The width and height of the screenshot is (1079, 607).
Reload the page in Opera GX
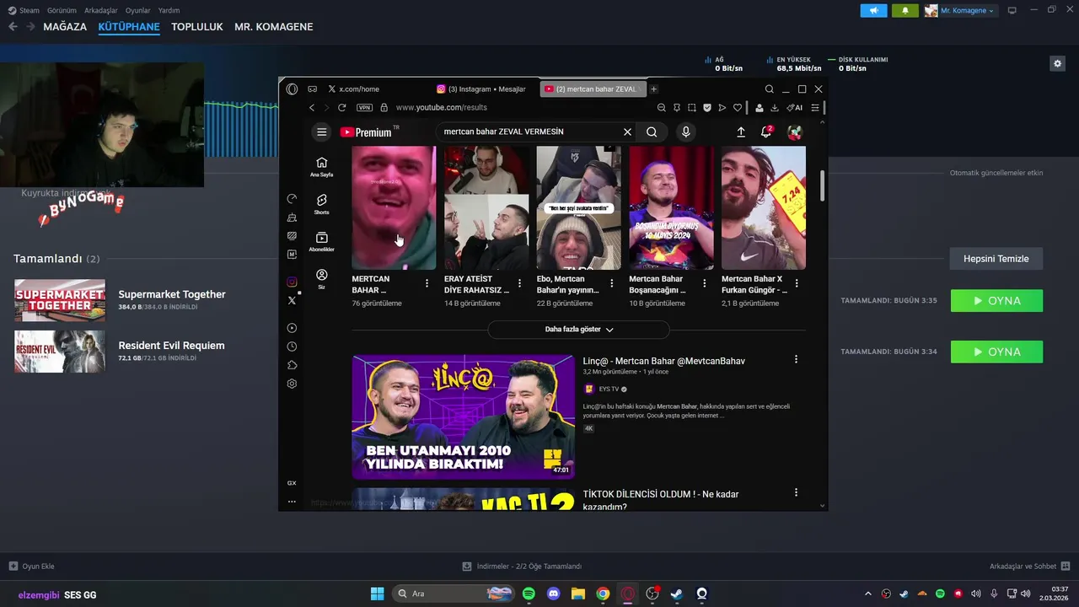click(341, 107)
